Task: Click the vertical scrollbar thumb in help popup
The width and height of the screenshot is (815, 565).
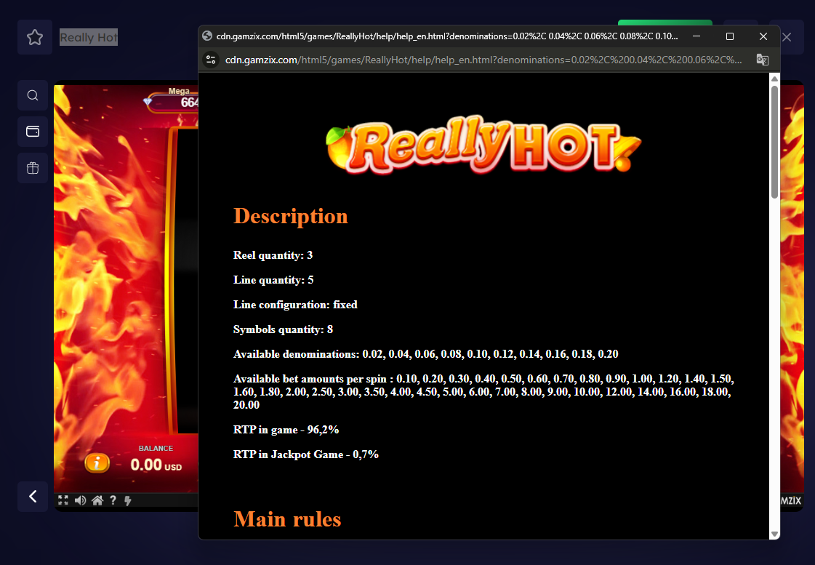Action: pos(774,142)
